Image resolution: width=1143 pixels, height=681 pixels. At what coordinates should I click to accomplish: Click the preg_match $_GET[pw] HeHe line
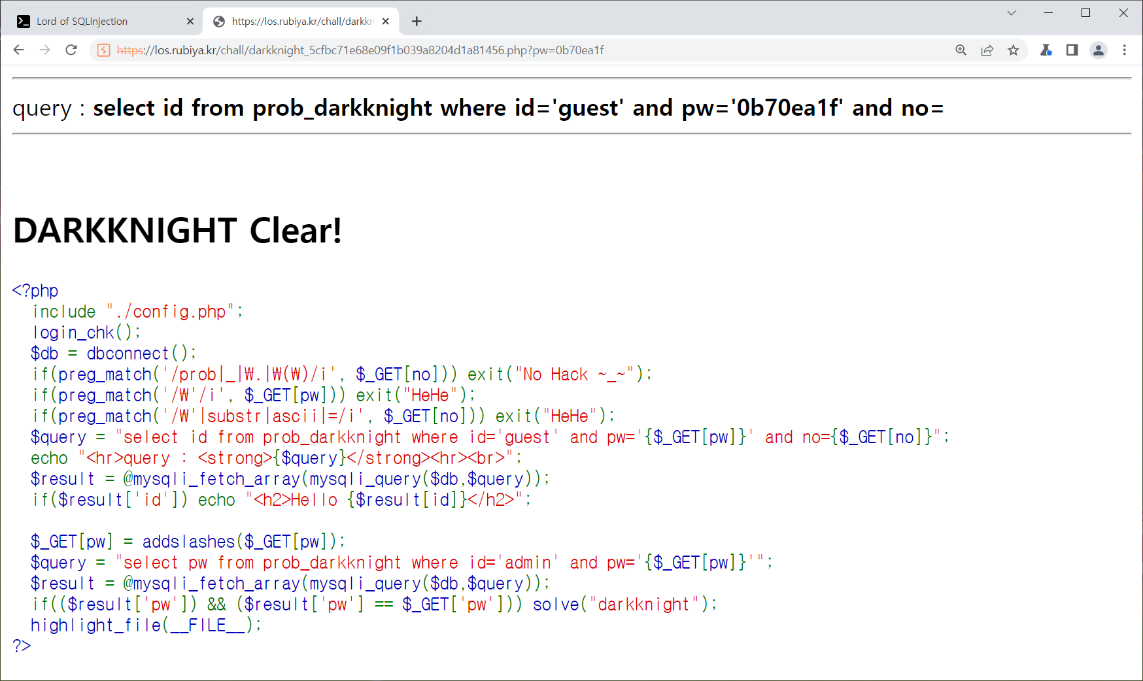tap(254, 395)
